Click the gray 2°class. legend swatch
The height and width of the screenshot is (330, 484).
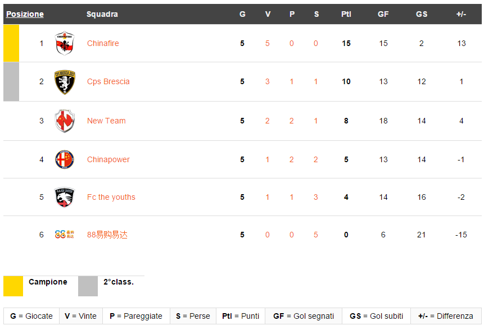click(x=88, y=286)
